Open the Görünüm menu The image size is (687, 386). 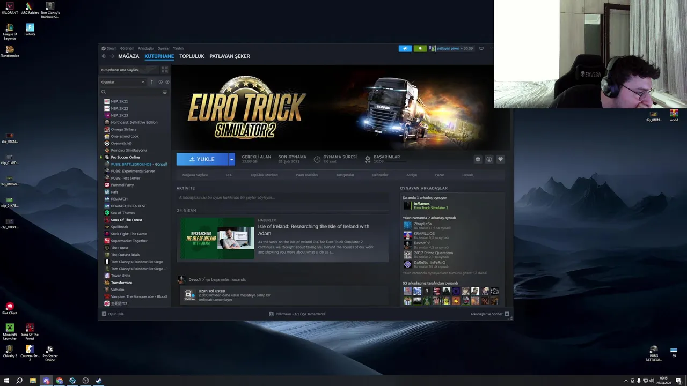coord(127,48)
